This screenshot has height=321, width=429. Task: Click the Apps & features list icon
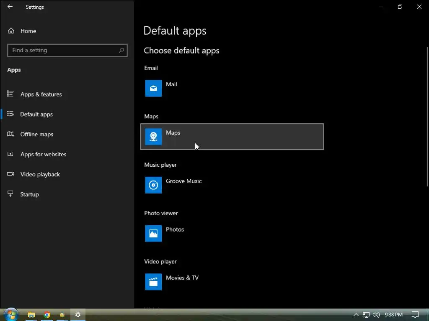pyautogui.click(x=10, y=94)
